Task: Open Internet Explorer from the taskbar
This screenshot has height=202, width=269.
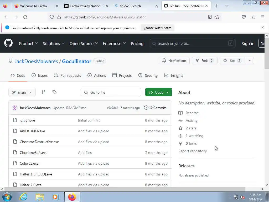Action: click(x=23, y=197)
